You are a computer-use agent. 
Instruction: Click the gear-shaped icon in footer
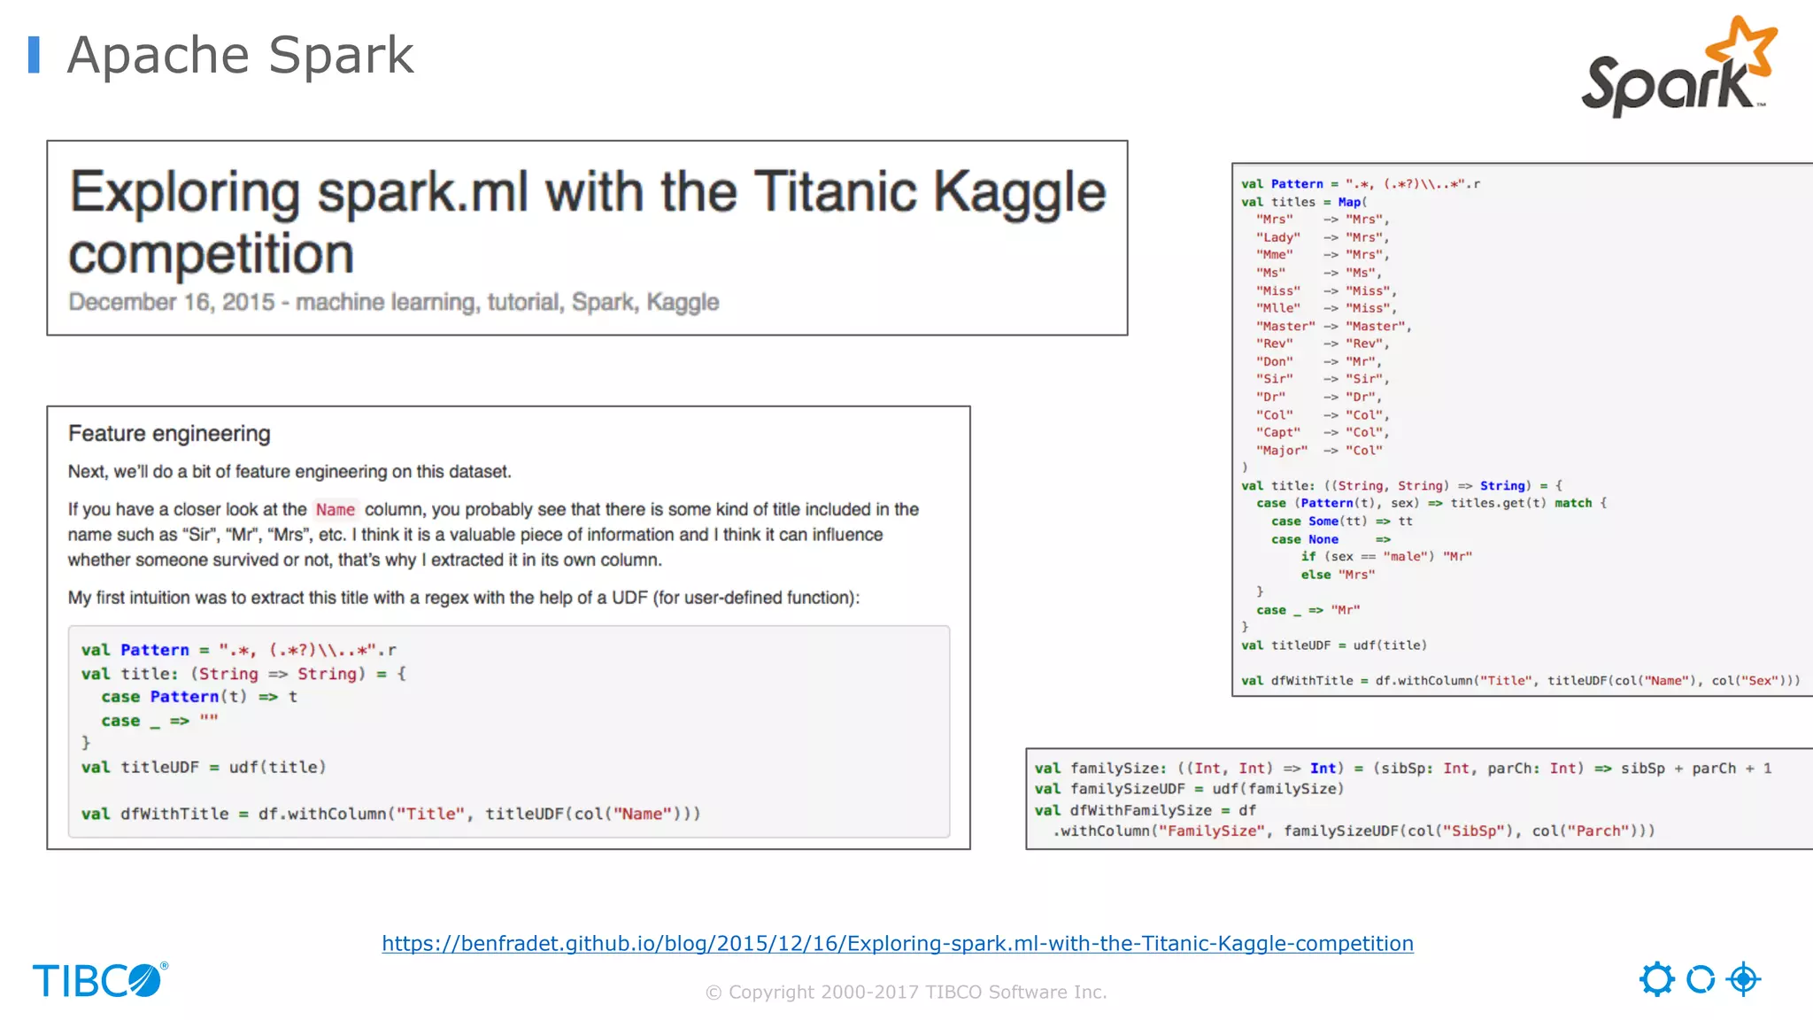pos(1656,979)
